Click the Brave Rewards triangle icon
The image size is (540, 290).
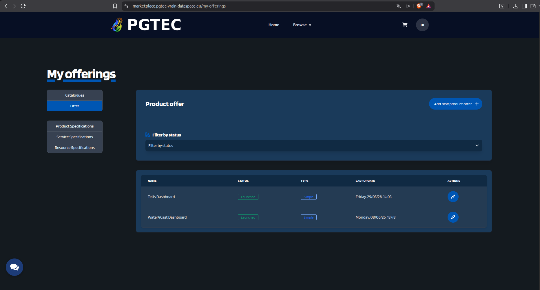pos(429,6)
